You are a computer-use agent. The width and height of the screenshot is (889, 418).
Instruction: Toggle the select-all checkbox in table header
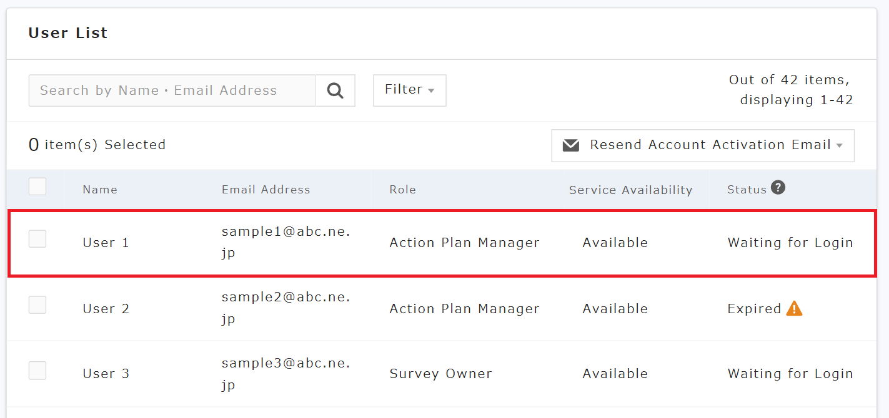37,187
